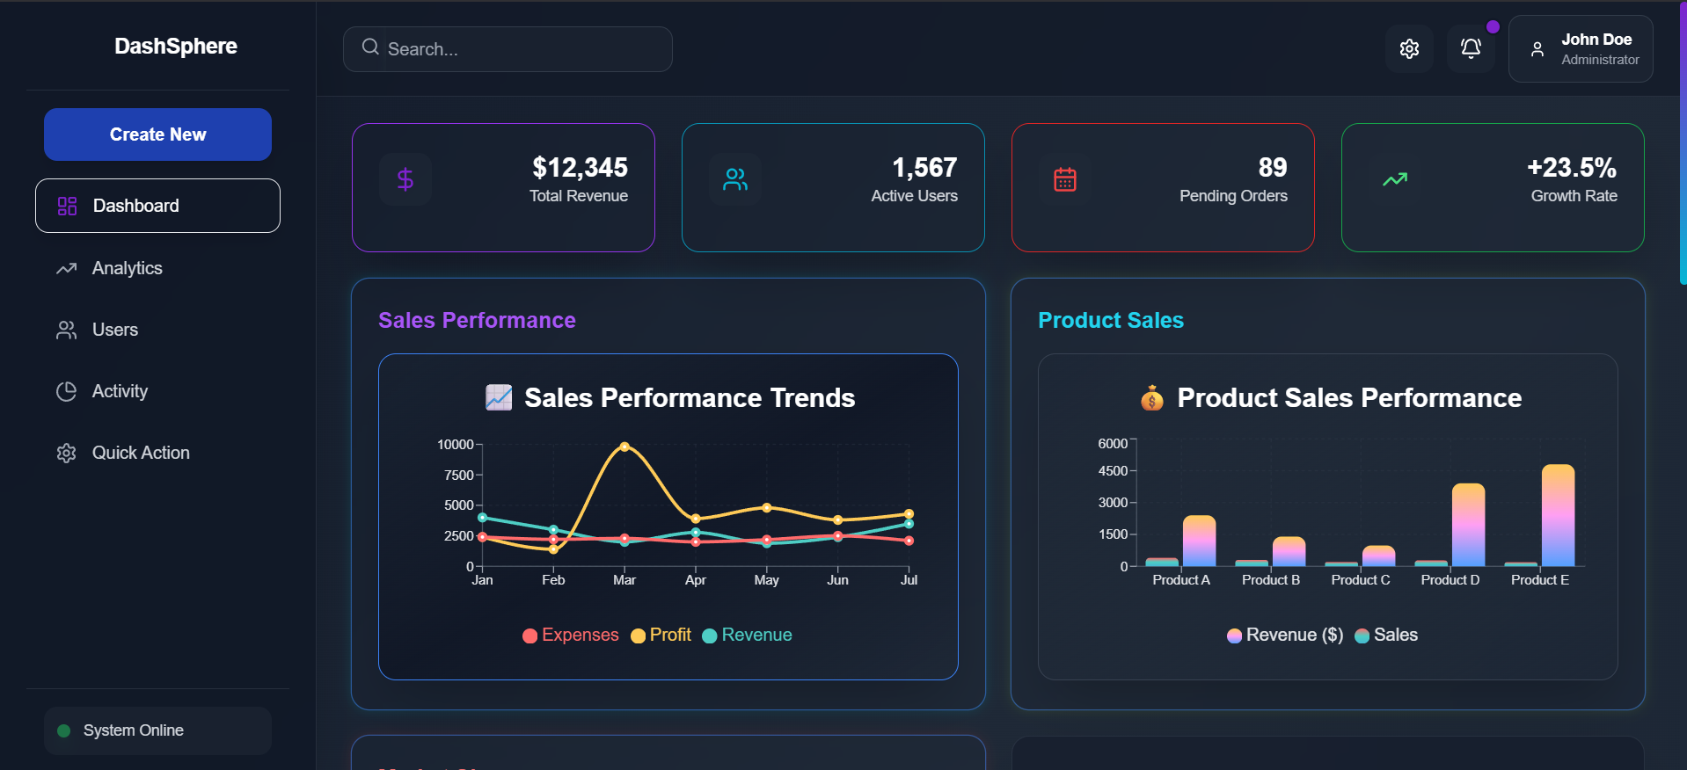Click the Growth Rate trending arrow icon

(x=1395, y=179)
